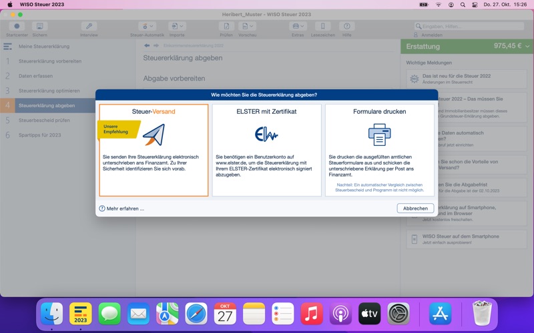Click the search field Eingaben, Hilfen
Viewport: 534px width, 333px height.
click(469, 26)
